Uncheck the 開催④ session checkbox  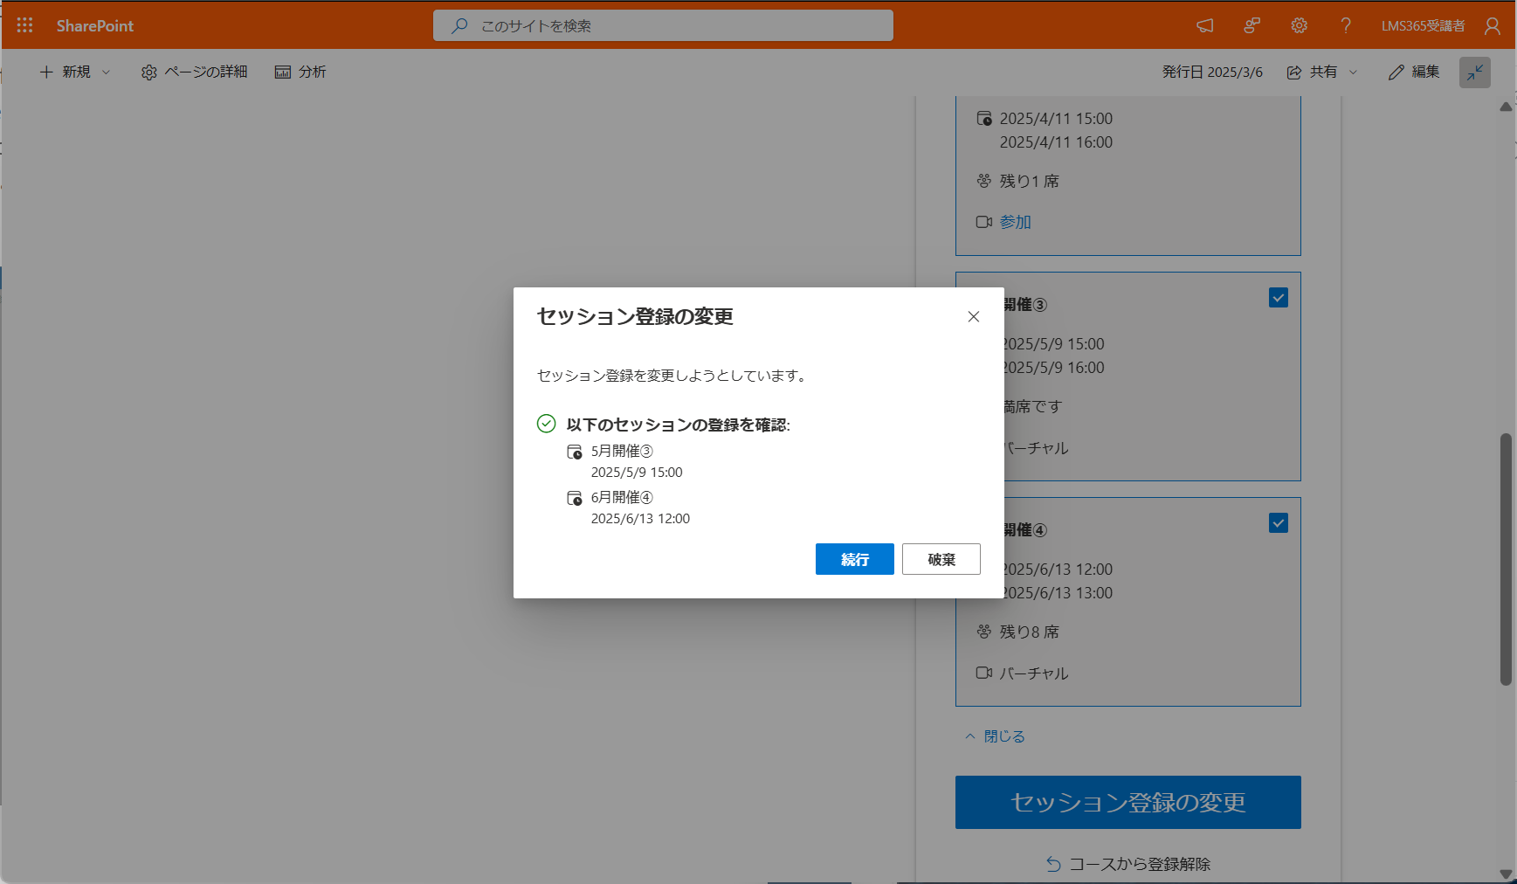coord(1279,523)
